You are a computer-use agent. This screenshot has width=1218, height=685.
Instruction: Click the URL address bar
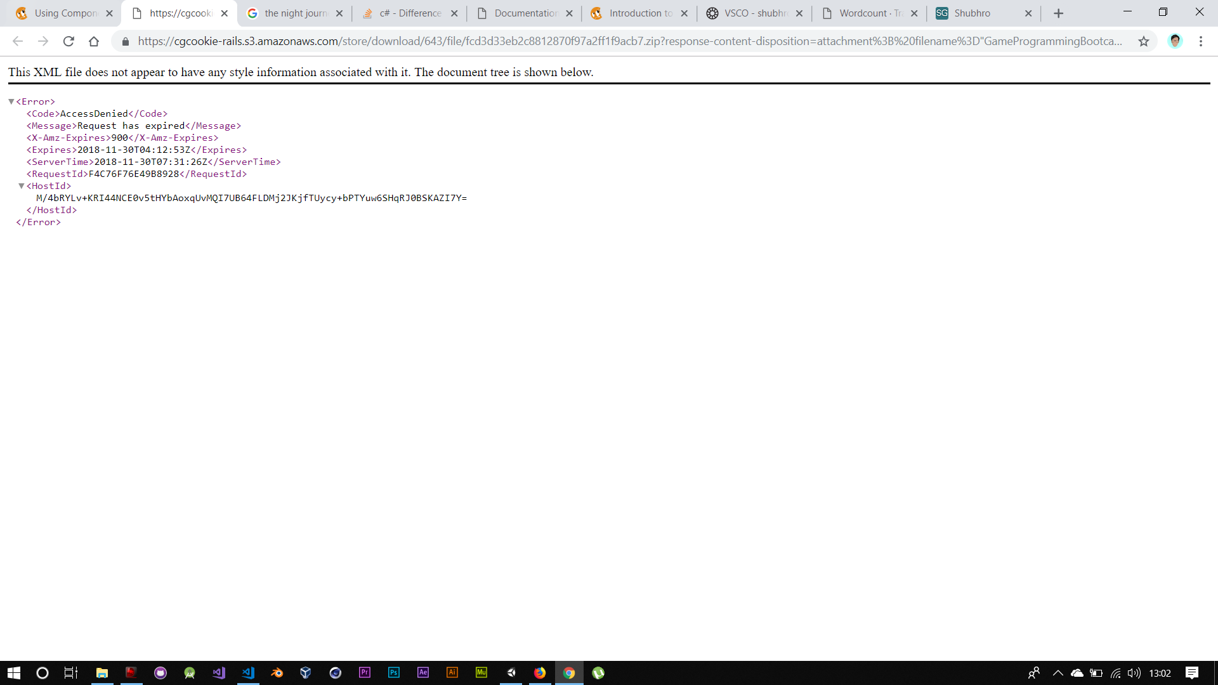(628, 41)
